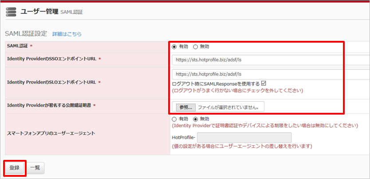Select 無効 for SAML認証
Viewport: 370px width, 179px height.
click(x=196, y=47)
